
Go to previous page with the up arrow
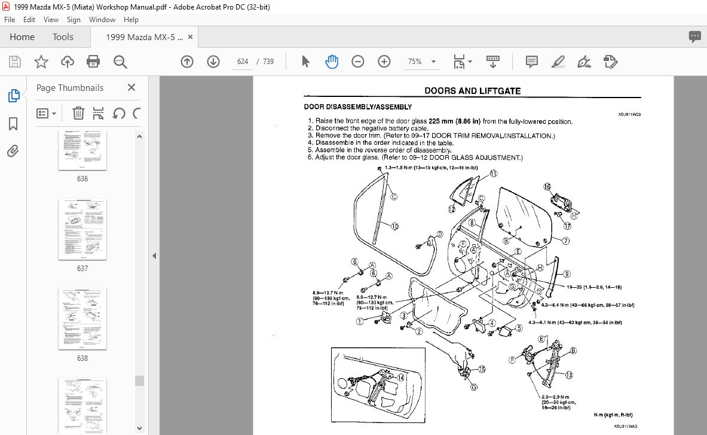click(187, 62)
